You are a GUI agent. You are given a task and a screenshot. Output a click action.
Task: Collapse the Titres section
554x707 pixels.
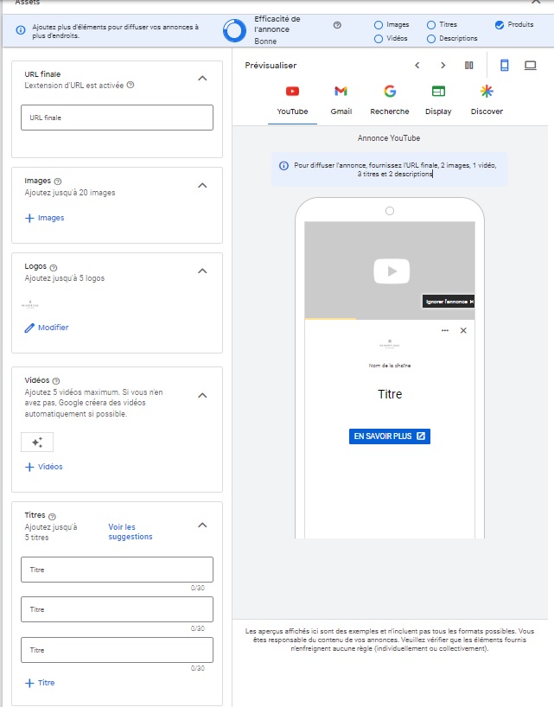tap(202, 525)
